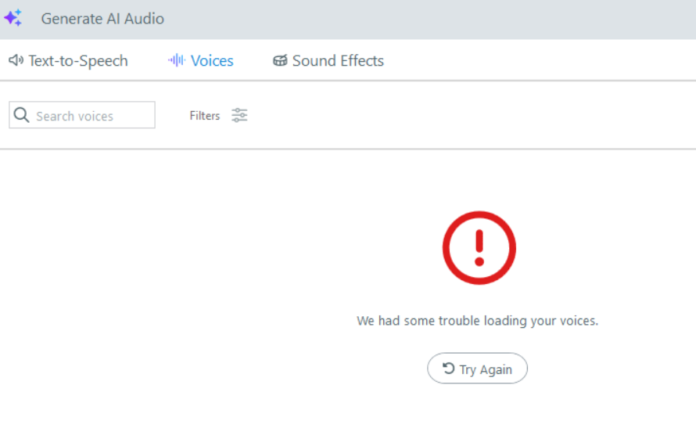Click the magnifying glass search icon
The height and width of the screenshot is (446, 696).
pos(22,116)
